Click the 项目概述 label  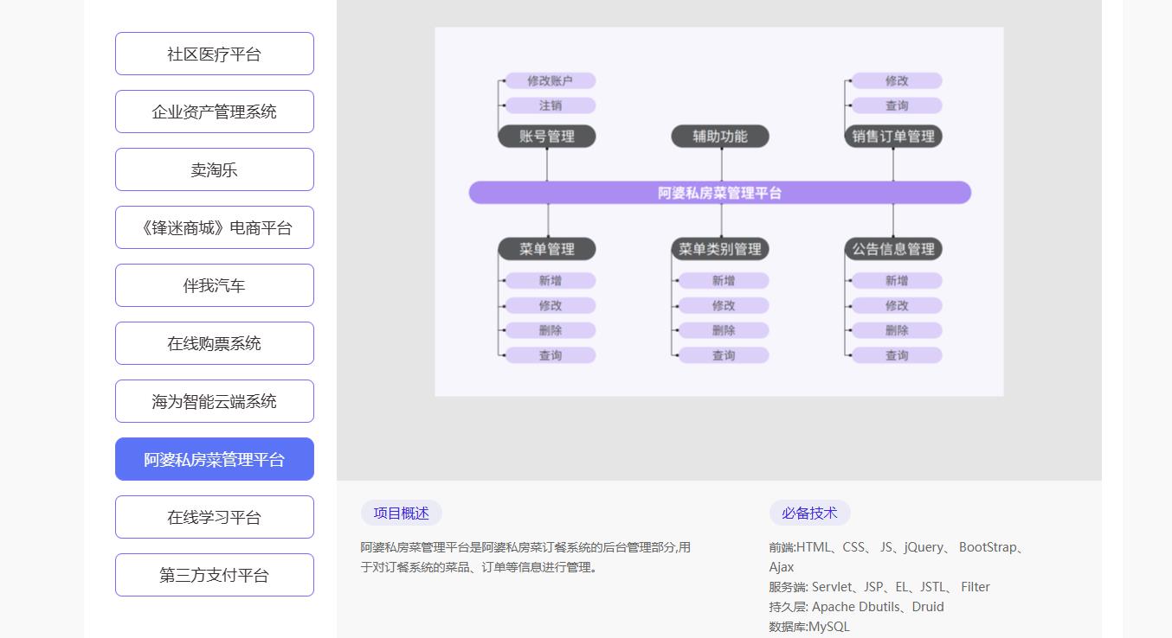pos(401,513)
